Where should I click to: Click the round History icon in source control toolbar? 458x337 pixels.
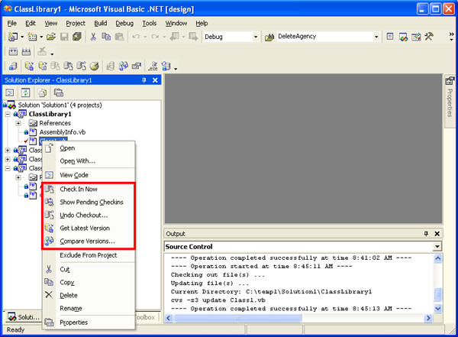click(94, 66)
